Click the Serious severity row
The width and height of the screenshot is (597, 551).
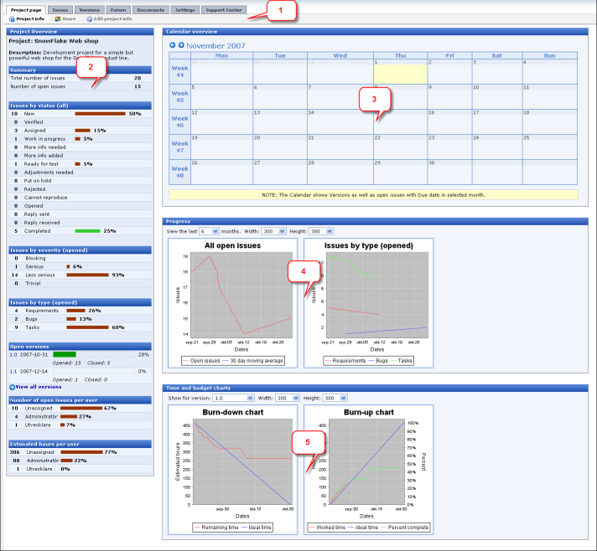pyautogui.click(x=80, y=266)
